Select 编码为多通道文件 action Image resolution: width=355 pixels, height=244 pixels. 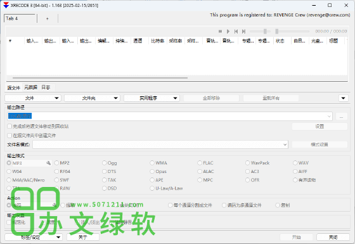pyautogui.click(x=242, y=205)
